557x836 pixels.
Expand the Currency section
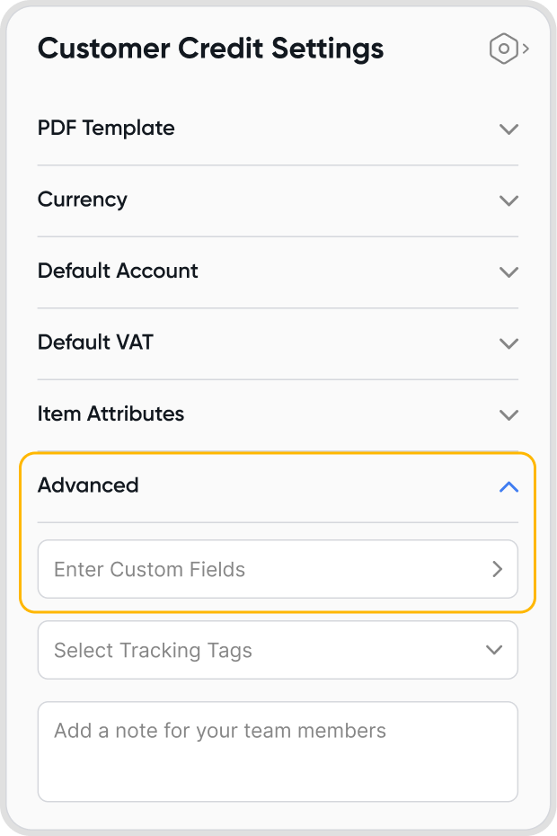(83, 200)
